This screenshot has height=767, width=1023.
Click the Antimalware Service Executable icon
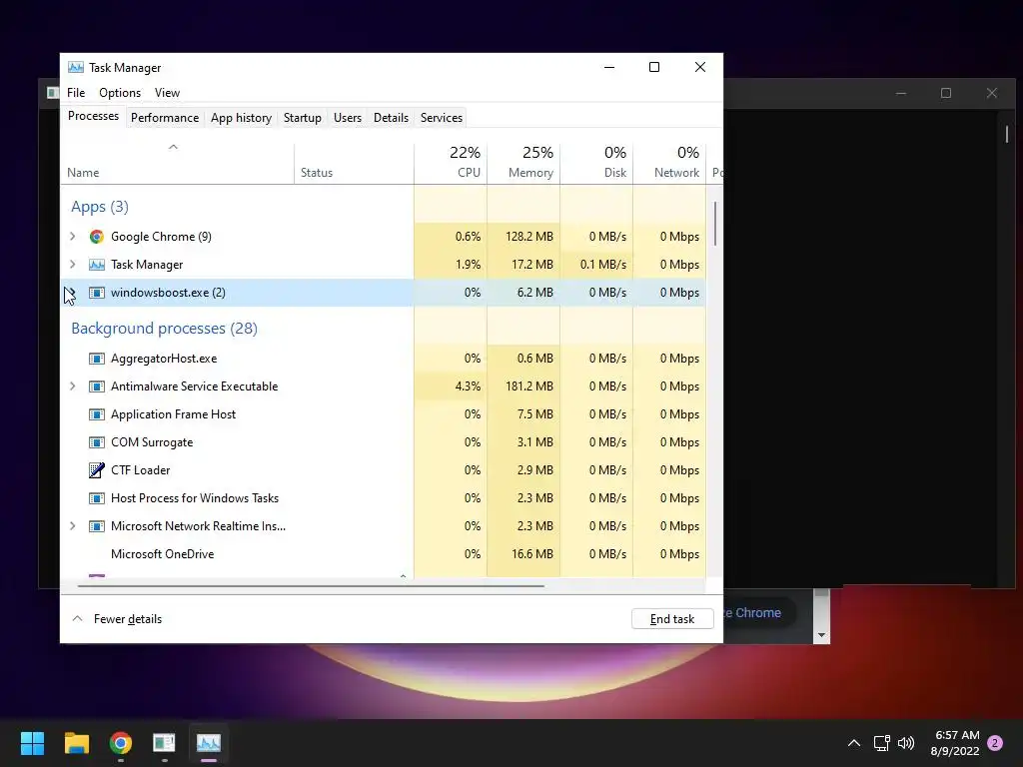coord(97,386)
